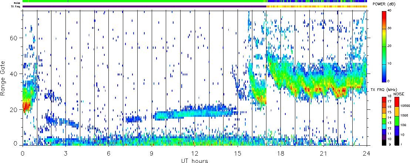Pick the black segment of NOISE color bar
The height and width of the screenshot is (163, 410).
[x=396, y=140]
